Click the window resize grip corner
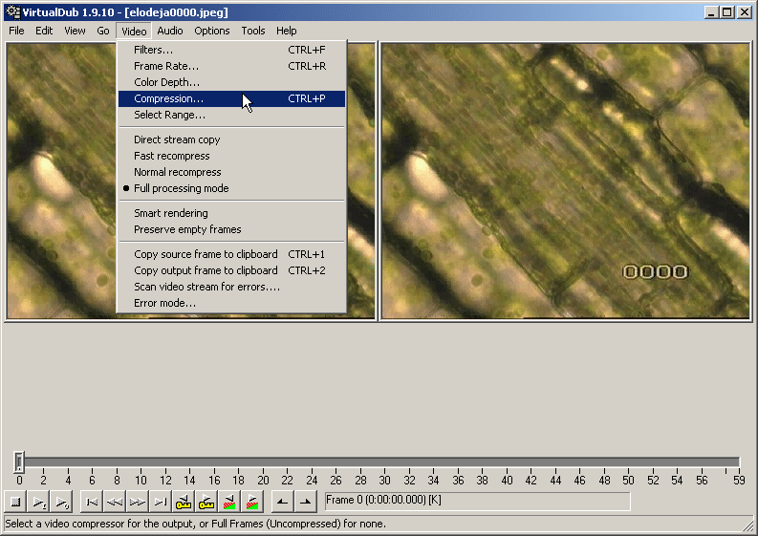 point(748,526)
